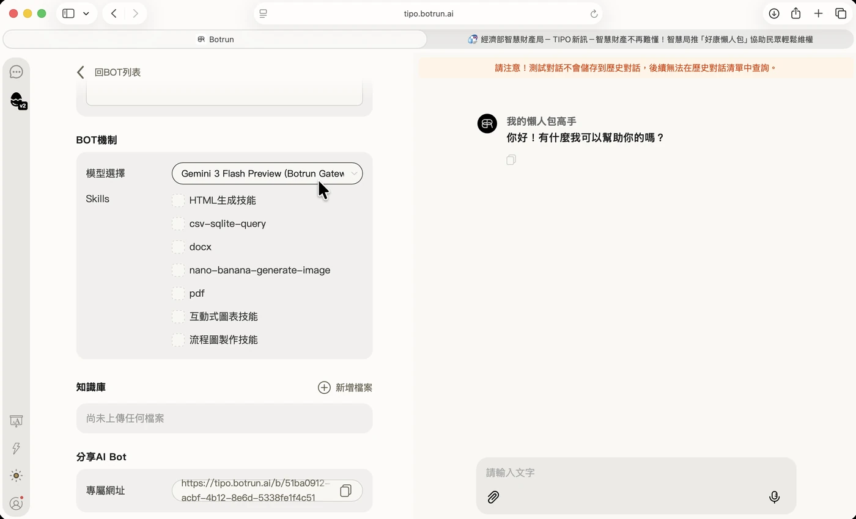Click the lightning bolt icon in the sidebar
The width and height of the screenshot is (856, 519).
point(17,448)
